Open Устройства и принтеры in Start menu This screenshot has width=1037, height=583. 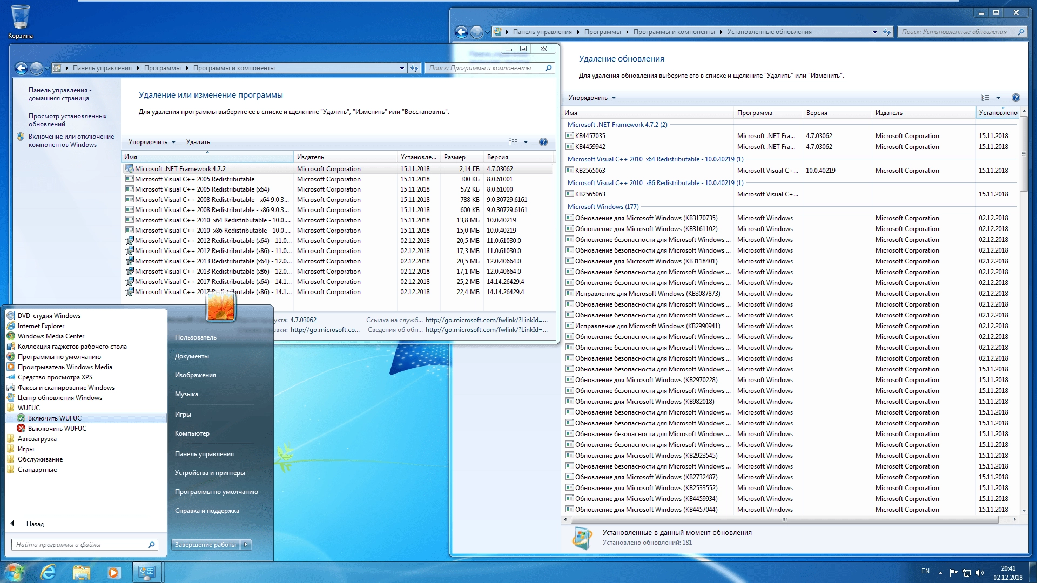pyautogui.click(x=210, y=473)
